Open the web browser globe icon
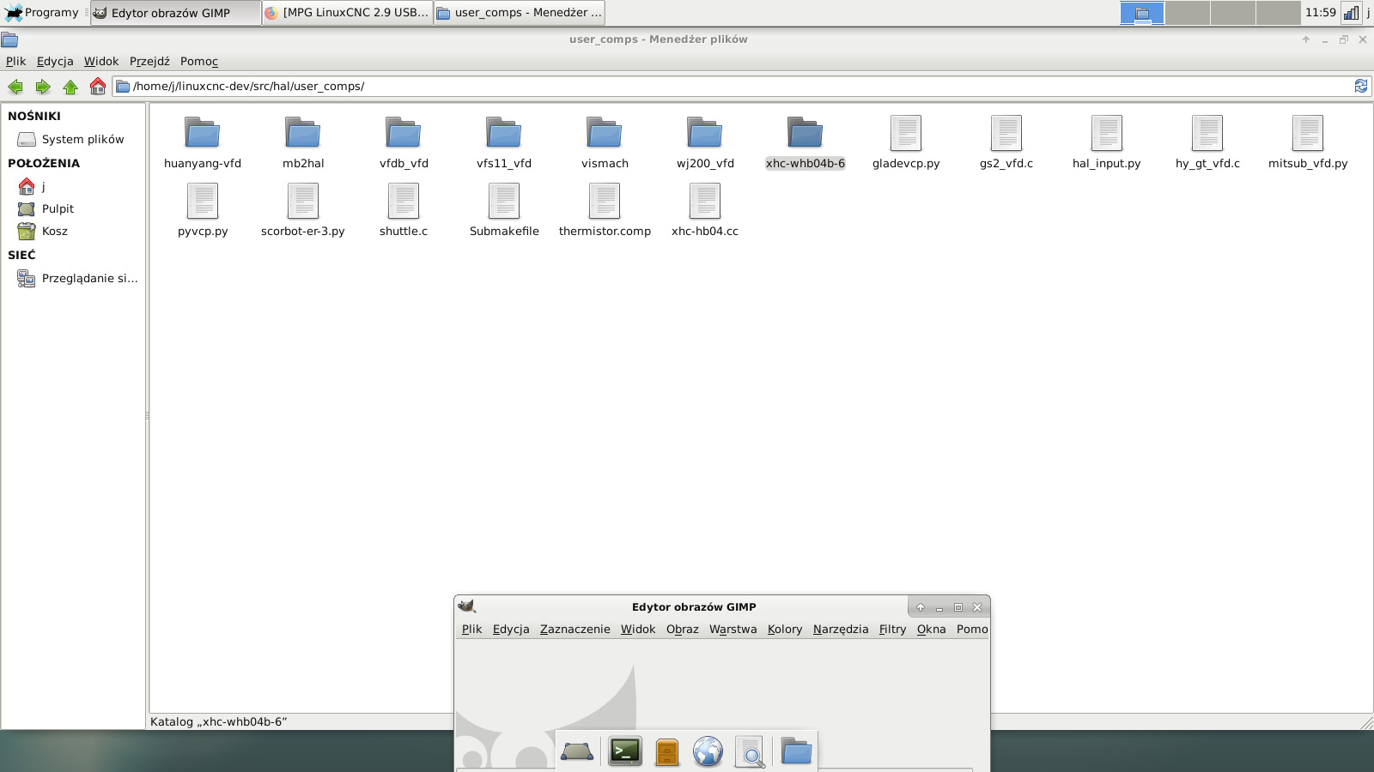Viewport: 1374px width, 772px height. (708, 751)
